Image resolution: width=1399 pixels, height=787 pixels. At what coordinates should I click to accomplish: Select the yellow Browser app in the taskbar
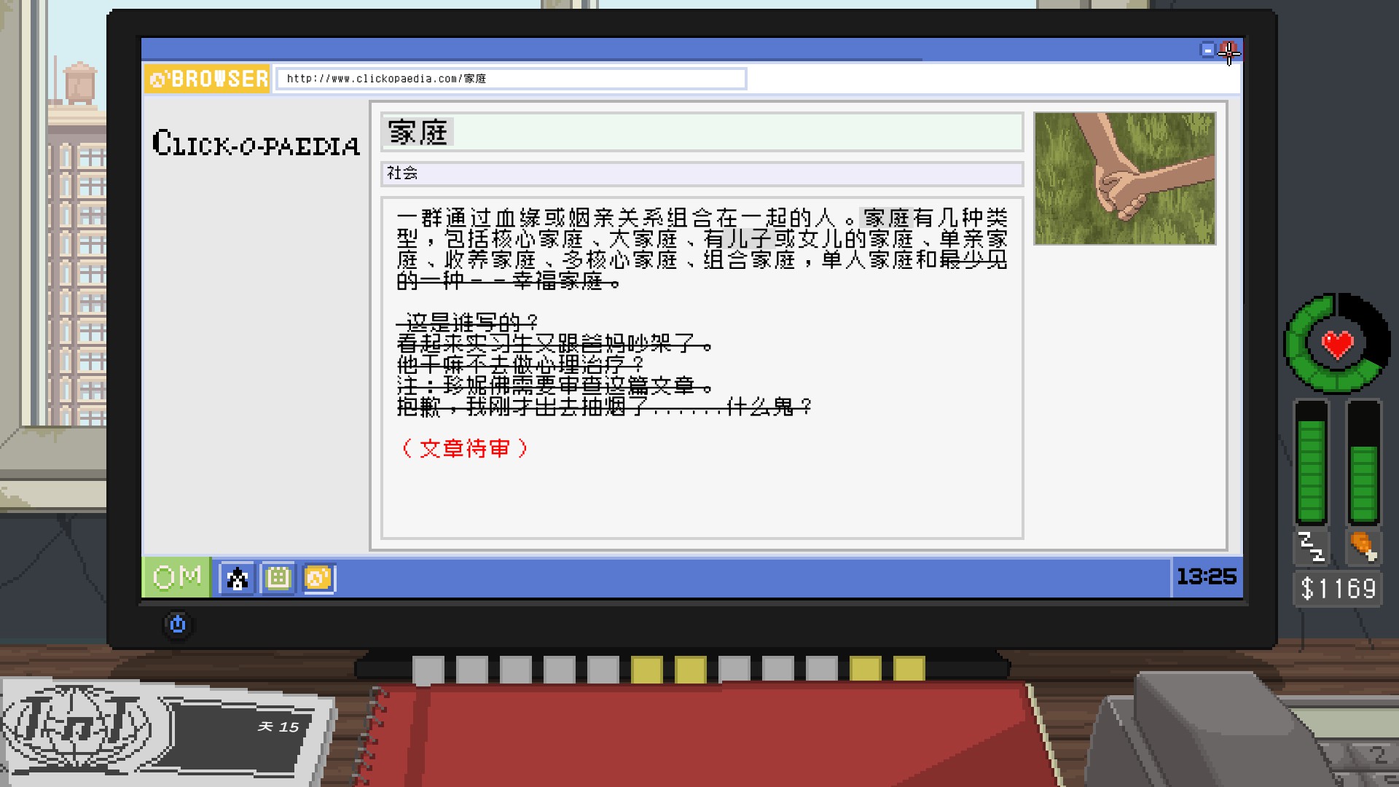[318, 579]
